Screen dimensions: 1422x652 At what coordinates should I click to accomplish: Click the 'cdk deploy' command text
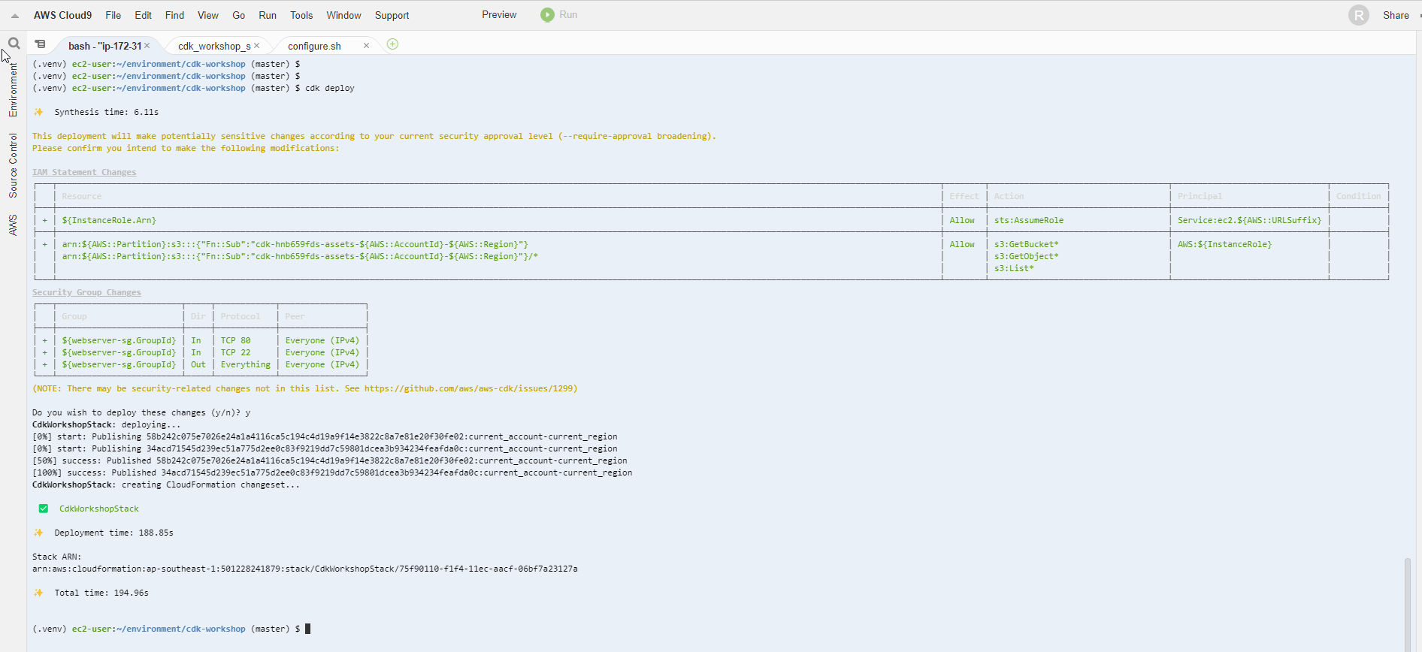pos(329,88)
